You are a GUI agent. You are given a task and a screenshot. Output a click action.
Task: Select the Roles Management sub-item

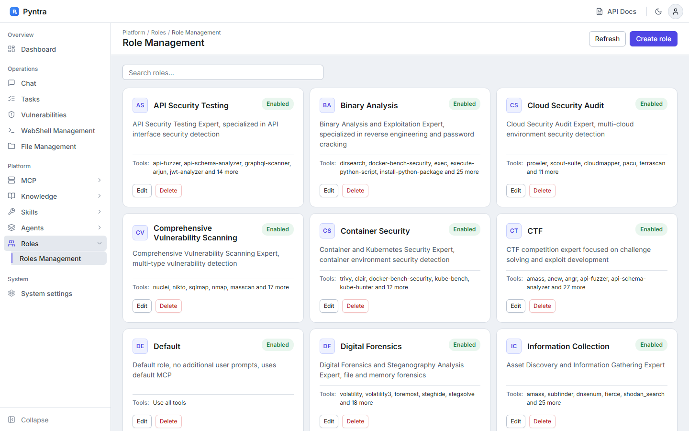pos(59,259)
